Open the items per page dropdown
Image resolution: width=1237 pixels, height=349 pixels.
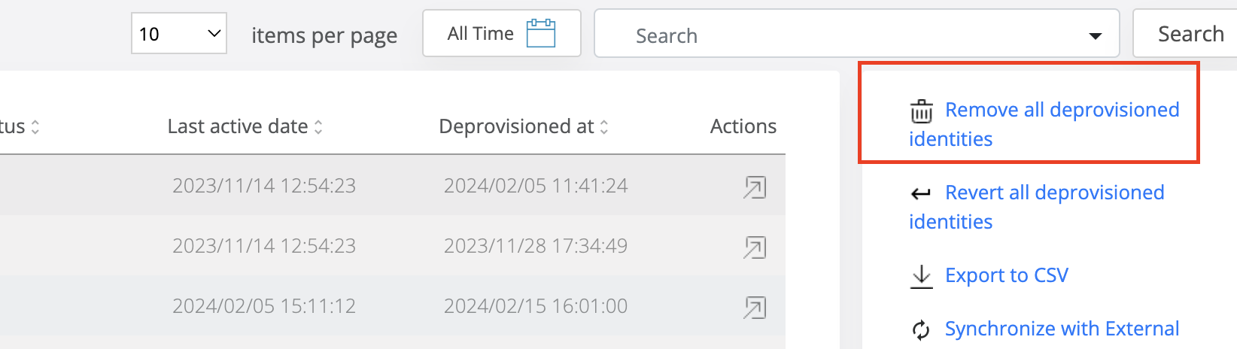179,34
